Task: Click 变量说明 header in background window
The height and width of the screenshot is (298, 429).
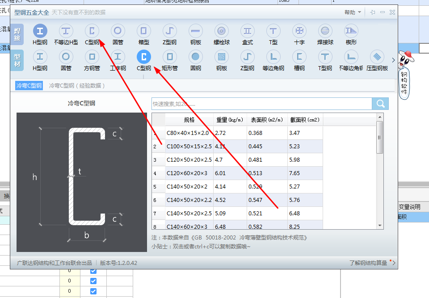Action: (x=409, y=207)
